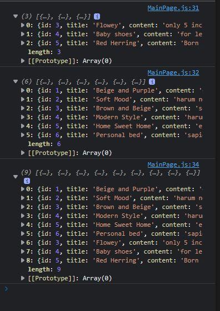Click info icon beside 6-item array

pos(152,81)
